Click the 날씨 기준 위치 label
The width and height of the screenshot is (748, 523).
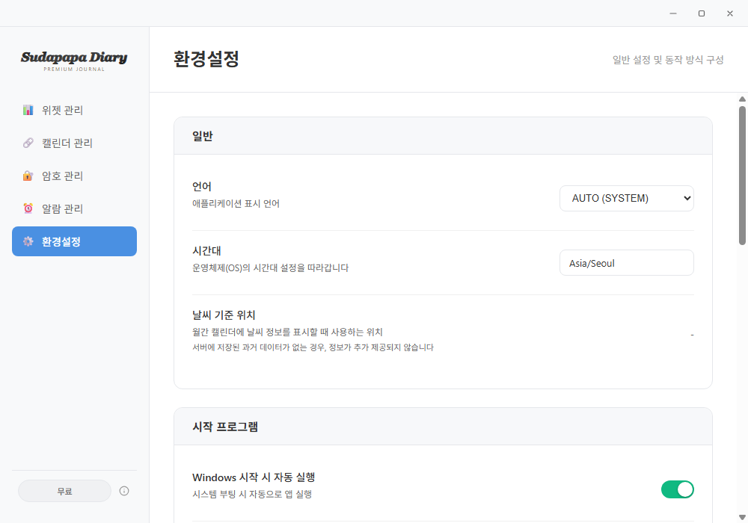tap(224, 315)
